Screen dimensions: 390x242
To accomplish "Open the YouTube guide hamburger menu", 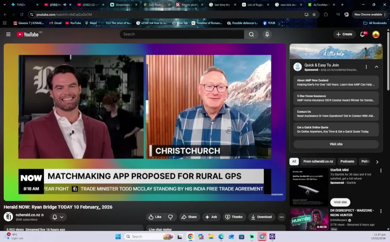I will [x=8, y=34].
